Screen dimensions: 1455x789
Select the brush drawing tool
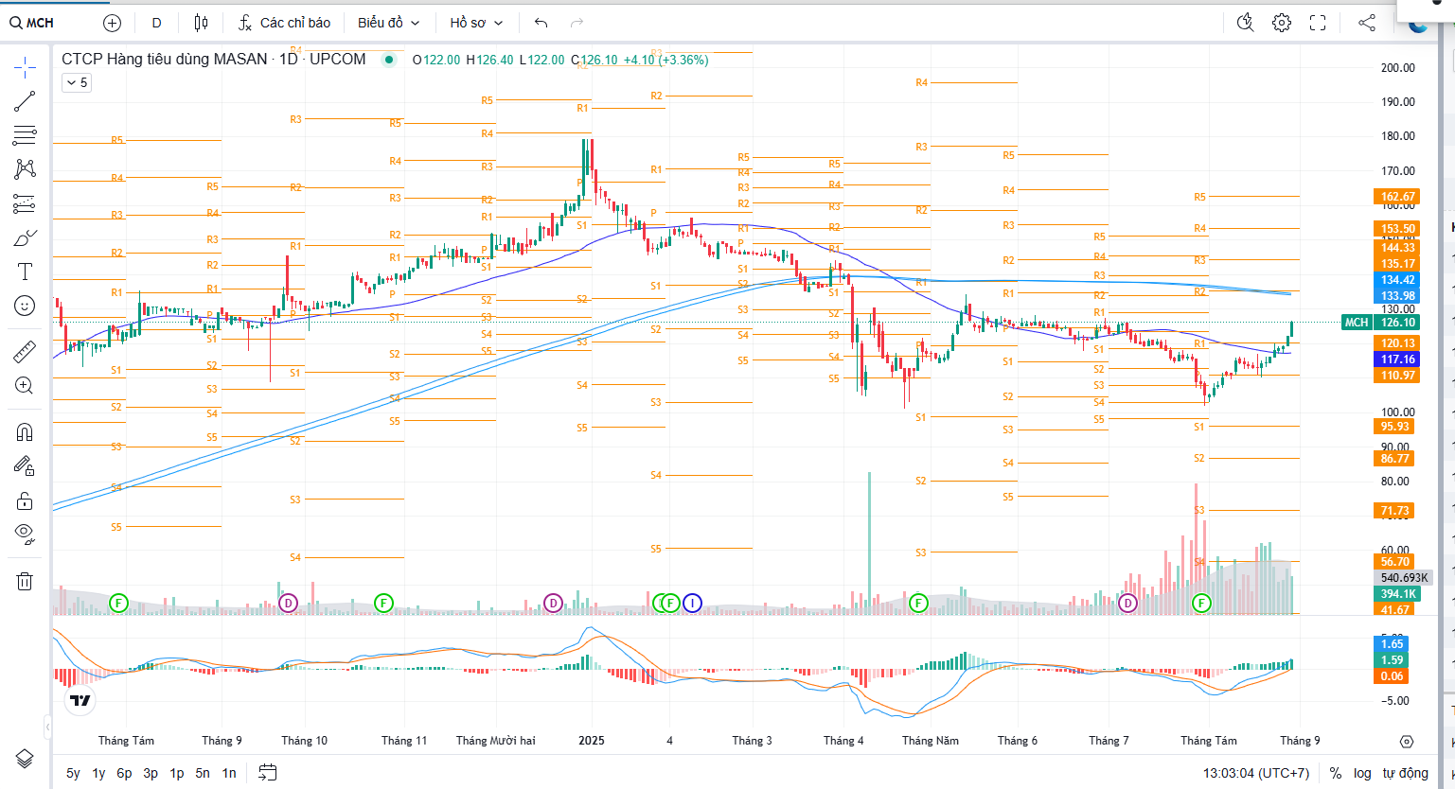tap(25, 237)
